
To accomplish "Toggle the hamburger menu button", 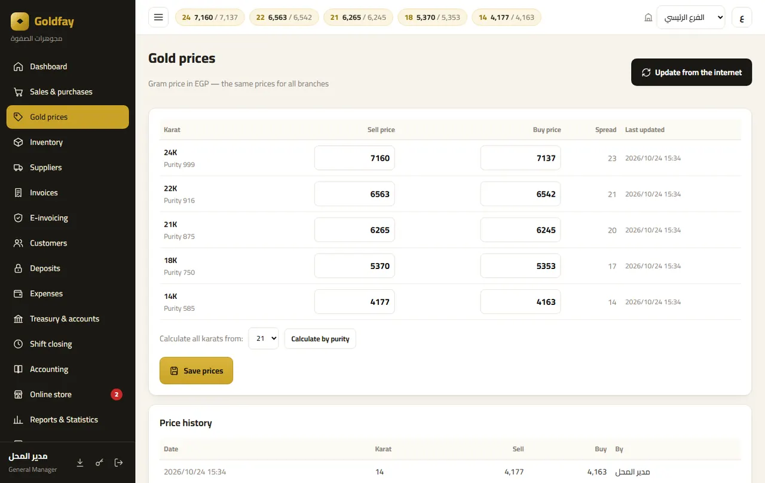I will coord(158,17).
